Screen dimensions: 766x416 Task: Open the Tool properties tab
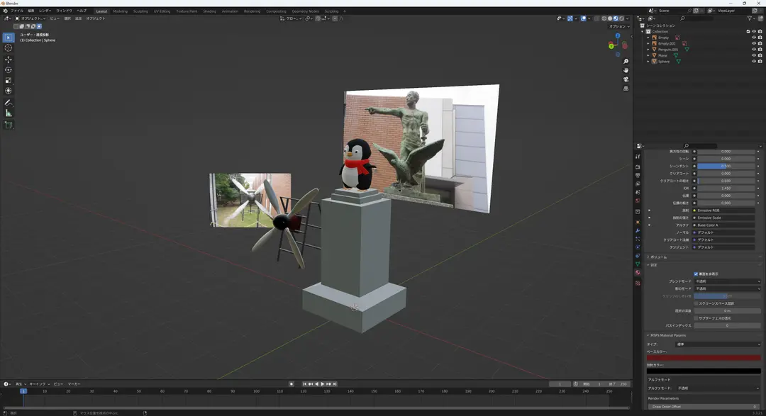[638, 157]
